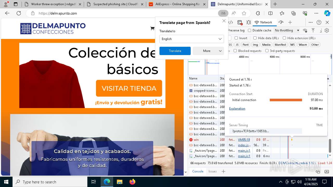Open network conditions Wi-Fi gear icon
This screenshot has width=333, height=187.
point(305,30)
